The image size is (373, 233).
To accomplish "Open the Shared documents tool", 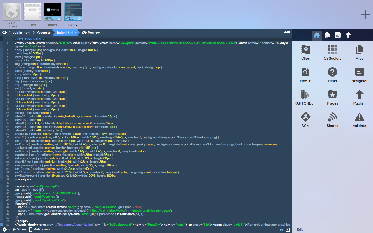I will (x=332, y=120).
